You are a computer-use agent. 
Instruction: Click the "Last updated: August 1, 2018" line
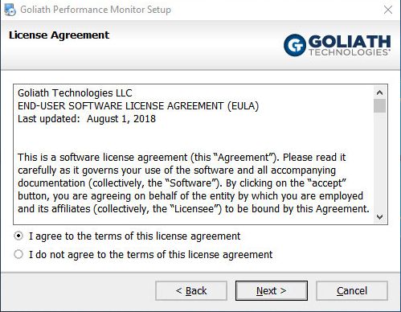87,119
